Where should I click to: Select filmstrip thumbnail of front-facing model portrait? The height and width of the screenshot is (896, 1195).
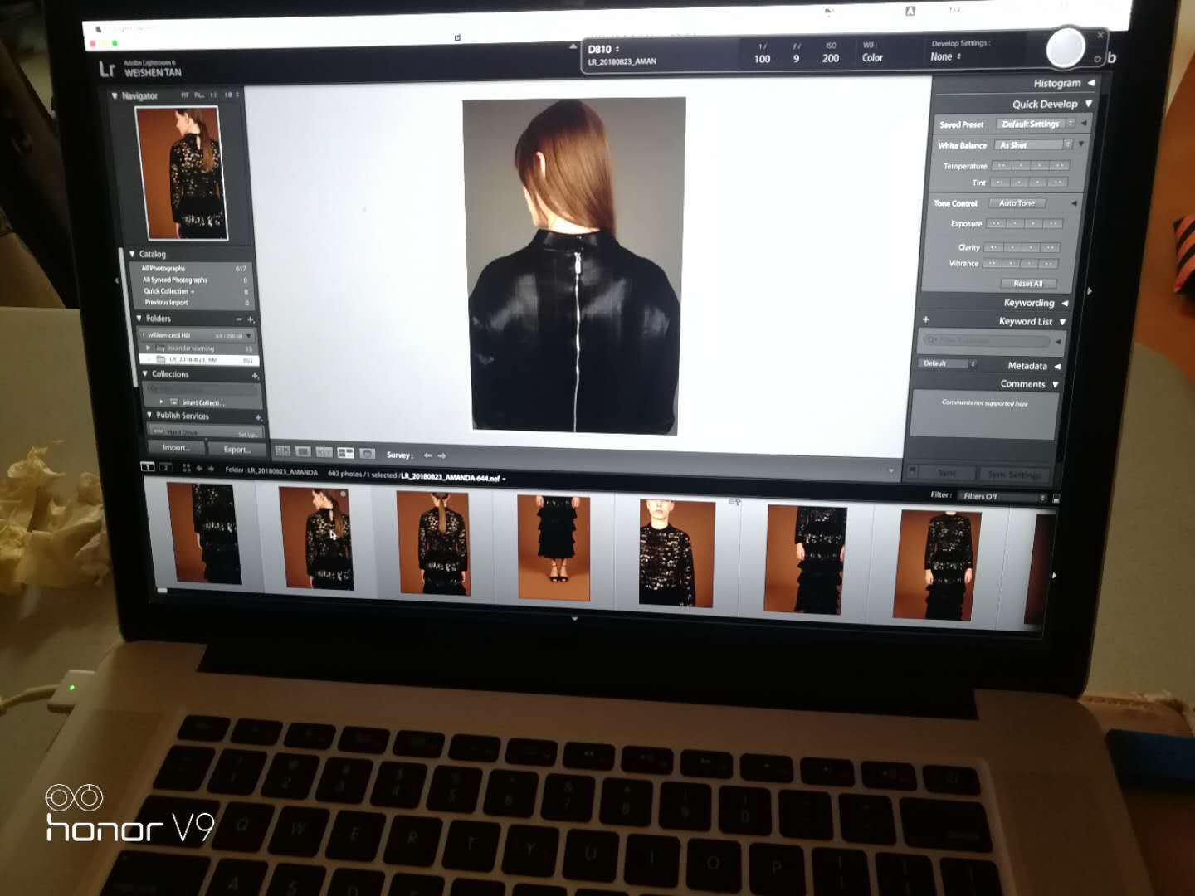tap(677, 553)
